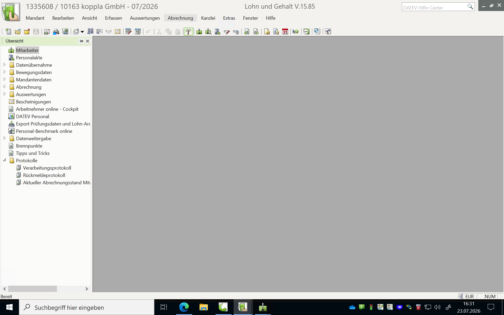The height and width of the screenshot is (315, 504).
Task: Click the ID card toolbar icon
Action: [x=99, y=32]
